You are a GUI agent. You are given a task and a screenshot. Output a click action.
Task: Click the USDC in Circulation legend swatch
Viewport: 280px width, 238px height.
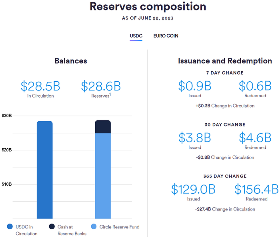(10, 227)
